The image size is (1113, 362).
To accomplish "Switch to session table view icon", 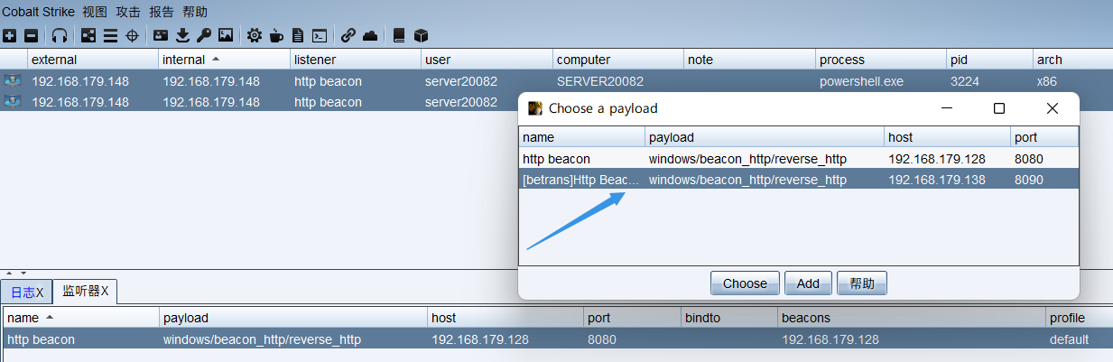I will point(110,35).
